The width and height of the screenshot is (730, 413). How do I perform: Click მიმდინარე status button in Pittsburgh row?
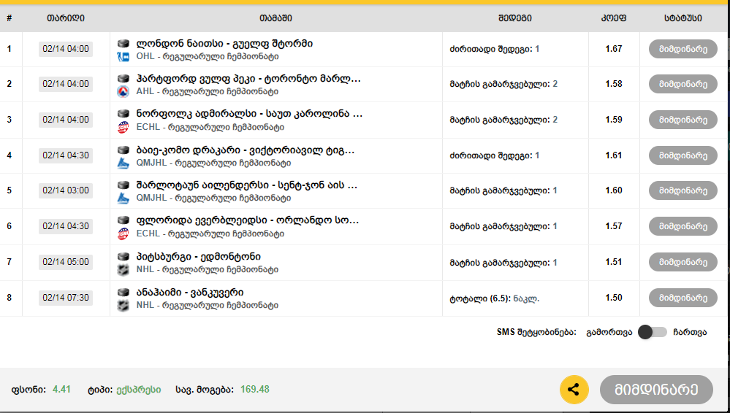coord(683,262)
